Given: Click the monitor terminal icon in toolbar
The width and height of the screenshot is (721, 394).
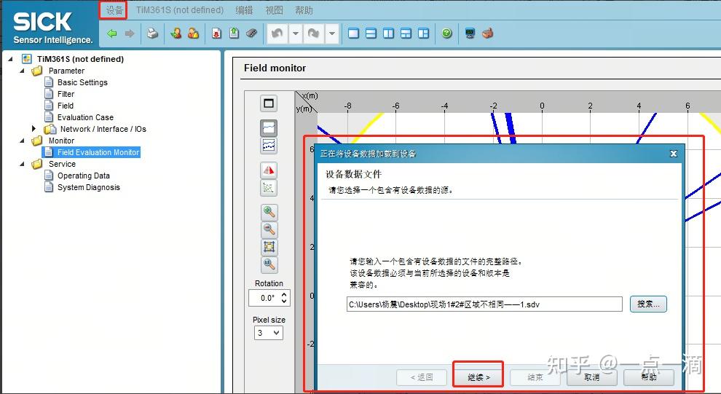Looking at the screenshot, I should [470, 34].
